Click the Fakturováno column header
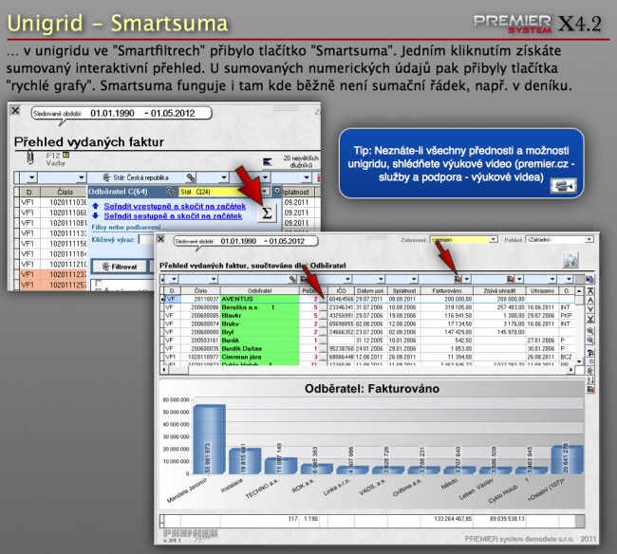The image size is (617, 554). tap(447, 290)
